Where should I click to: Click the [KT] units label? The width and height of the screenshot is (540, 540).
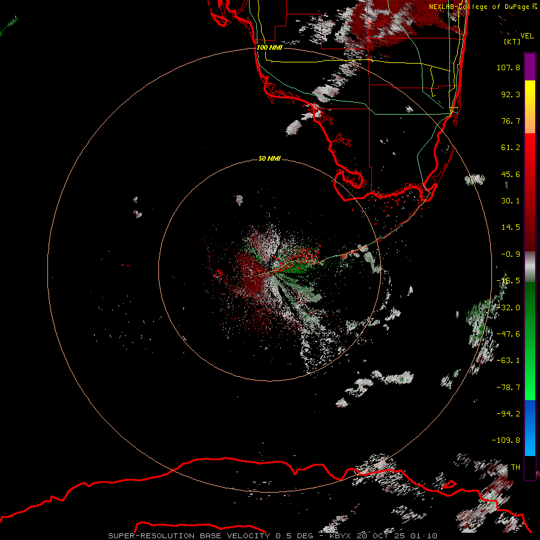[512, 41]
